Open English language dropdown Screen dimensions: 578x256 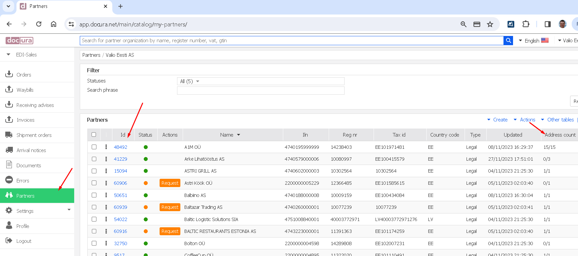(533, 41)
